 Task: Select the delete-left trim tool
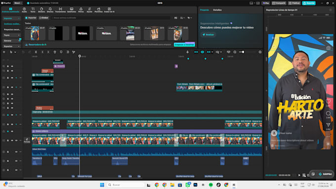point(42,52)
